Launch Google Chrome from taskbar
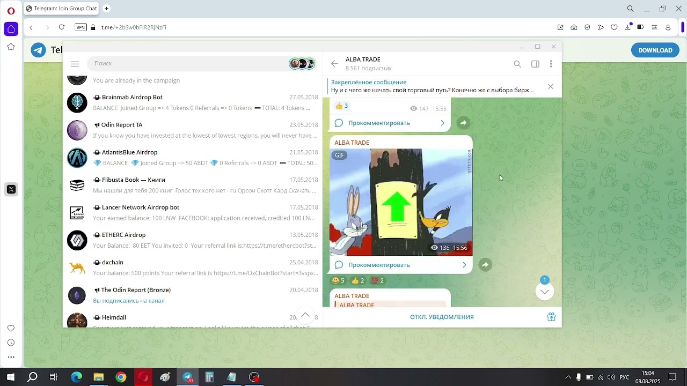Image resolution: width=687 pixels, height=386 pixels. point(121,377)
